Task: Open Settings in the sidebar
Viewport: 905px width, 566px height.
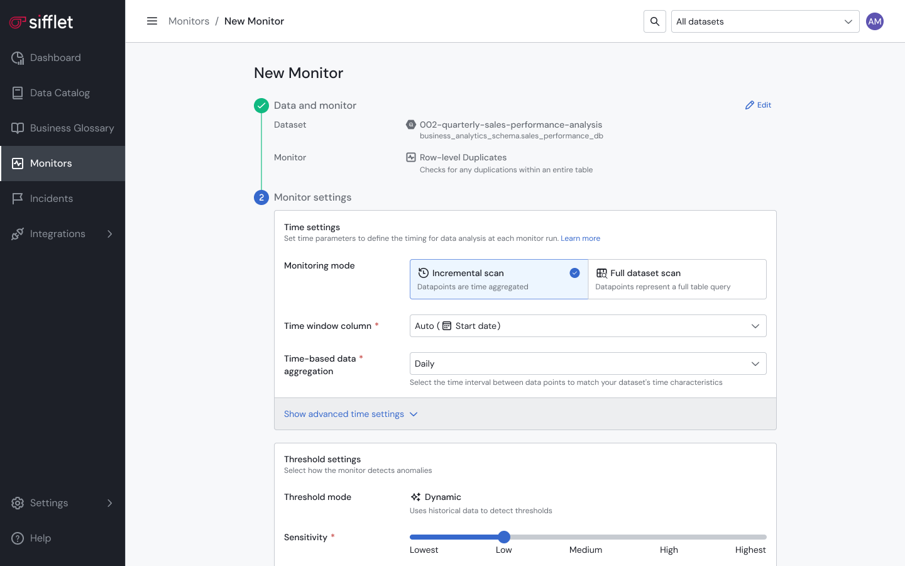Action: (x=62, y=503)
